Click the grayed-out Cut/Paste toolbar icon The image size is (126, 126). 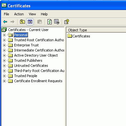point(40,22)
